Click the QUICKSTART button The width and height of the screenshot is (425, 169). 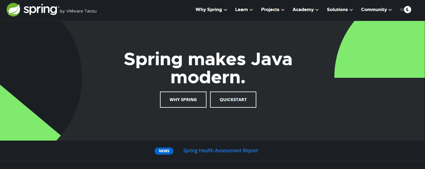[x=233, y=100]
